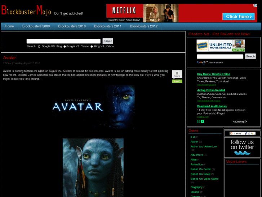
Task: Click the Genre heading
Action: click(x=193, y=131)
